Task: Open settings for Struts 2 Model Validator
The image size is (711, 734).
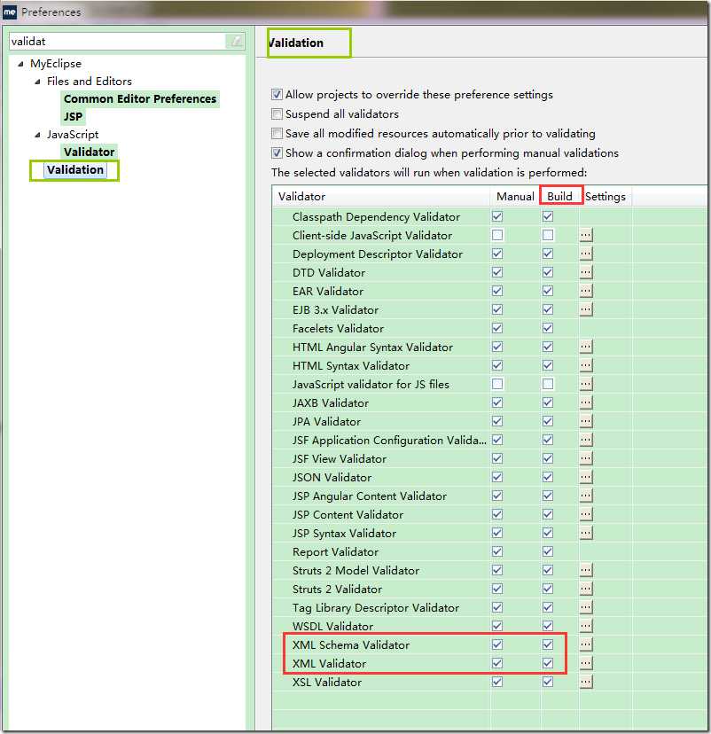Action: coord(586,570)
